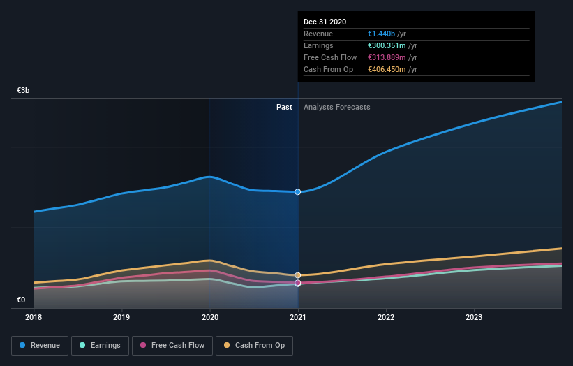
Task: Click the €300.351m earnings value in tooltip
Action: (387, 45)
